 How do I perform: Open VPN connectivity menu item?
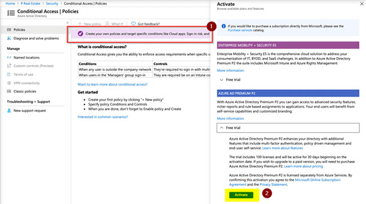[26, 83]
